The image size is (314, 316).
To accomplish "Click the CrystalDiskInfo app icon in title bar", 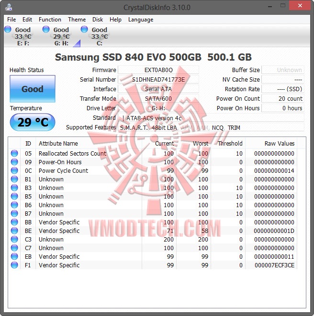I will pyautogui.click(x=9, y=7).
